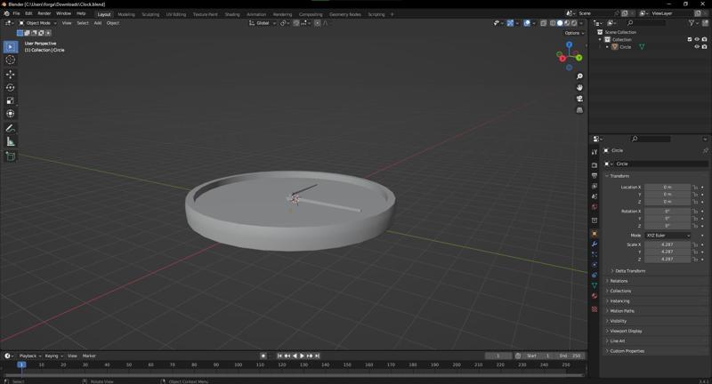Toggle Proportional Editing in header
Viewport: 712px width, 384px height.
coord(318,23)
